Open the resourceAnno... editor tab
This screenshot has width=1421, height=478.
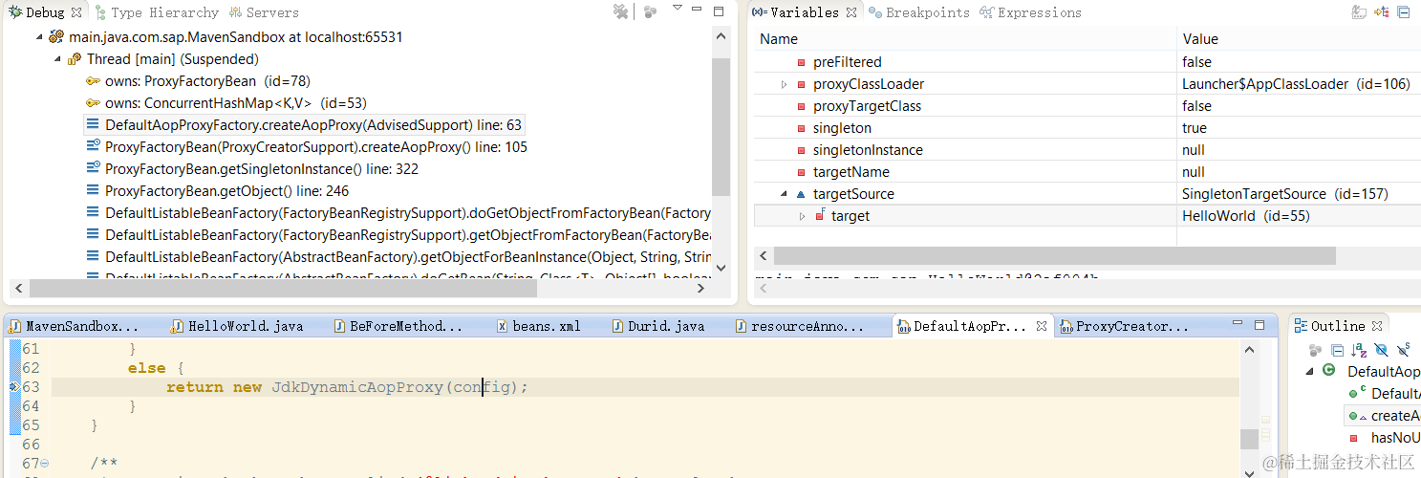coord(800,326)
